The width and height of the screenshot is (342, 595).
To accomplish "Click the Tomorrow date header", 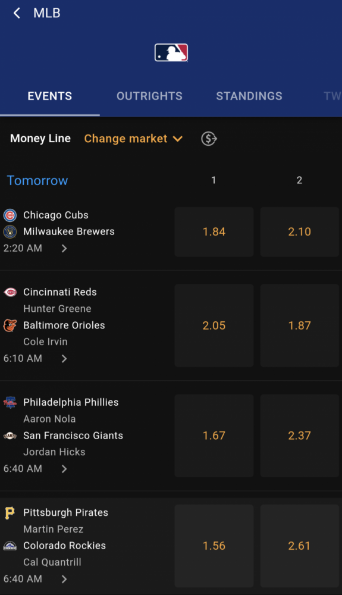I will tap(37, 180).
